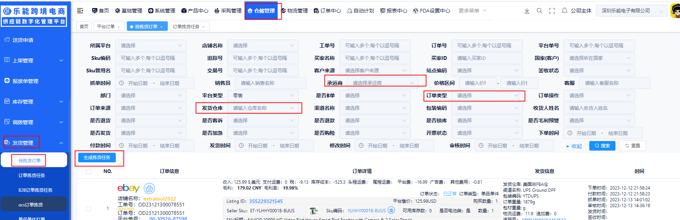Screen dimensions: 680x220
Task: Click the 搜索 search button
Action: [602, 146]
